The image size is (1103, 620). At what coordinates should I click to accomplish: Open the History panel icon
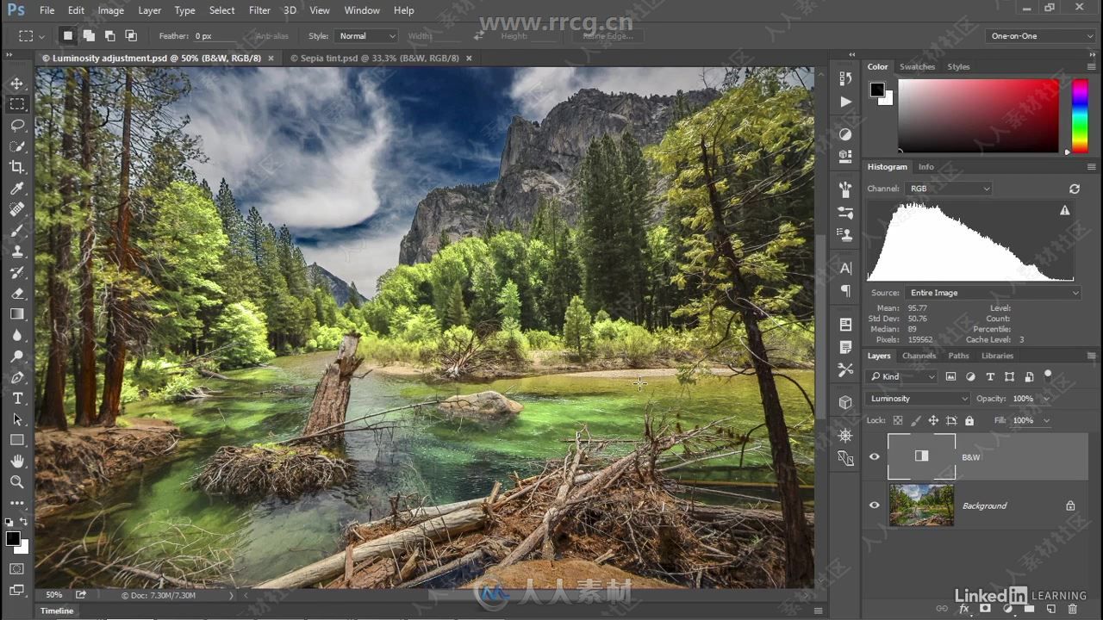pyautogui.click(x=845, y=78)
